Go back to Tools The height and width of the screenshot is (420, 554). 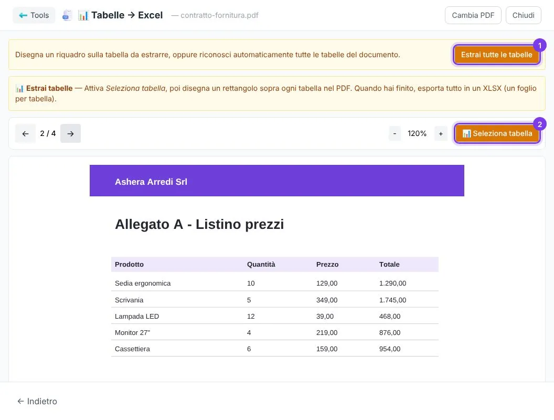tap(34, 15)
